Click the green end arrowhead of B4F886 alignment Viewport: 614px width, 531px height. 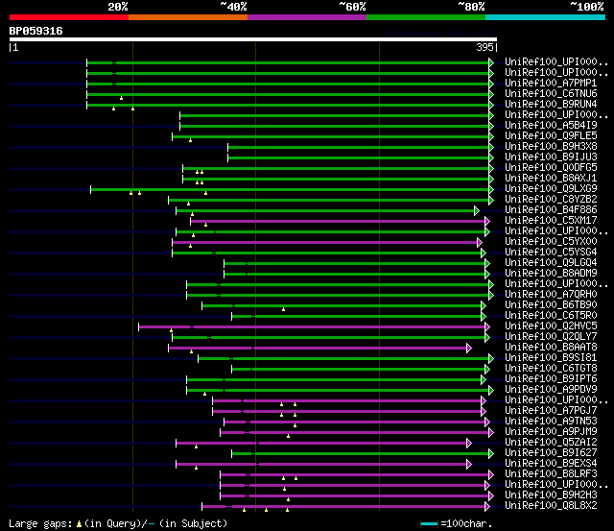tap(477, 211)
